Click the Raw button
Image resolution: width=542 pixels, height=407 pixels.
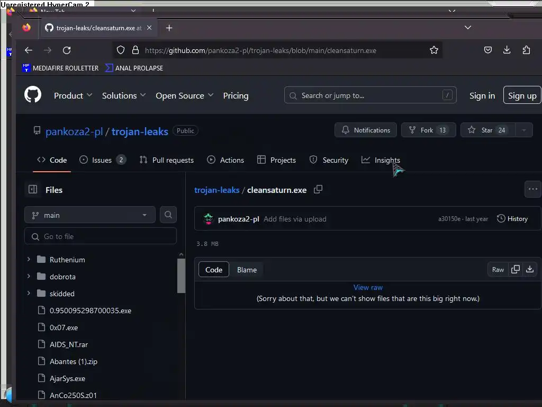click(x=498, y=270)
